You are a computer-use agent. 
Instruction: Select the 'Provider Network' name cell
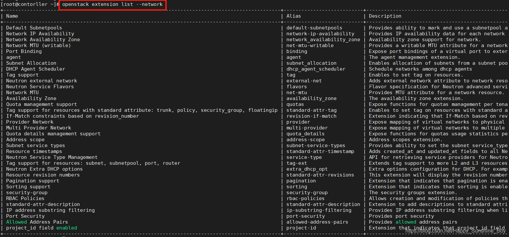pos(30,122)
